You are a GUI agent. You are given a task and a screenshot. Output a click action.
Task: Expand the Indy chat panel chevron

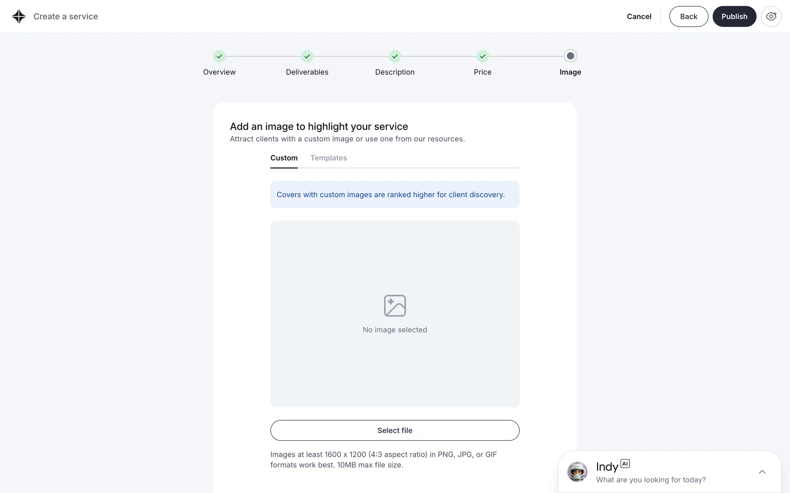click(762, 472)
